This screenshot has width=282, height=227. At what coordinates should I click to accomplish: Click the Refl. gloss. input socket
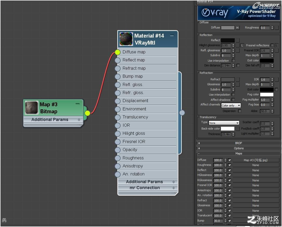pos(118,85)
